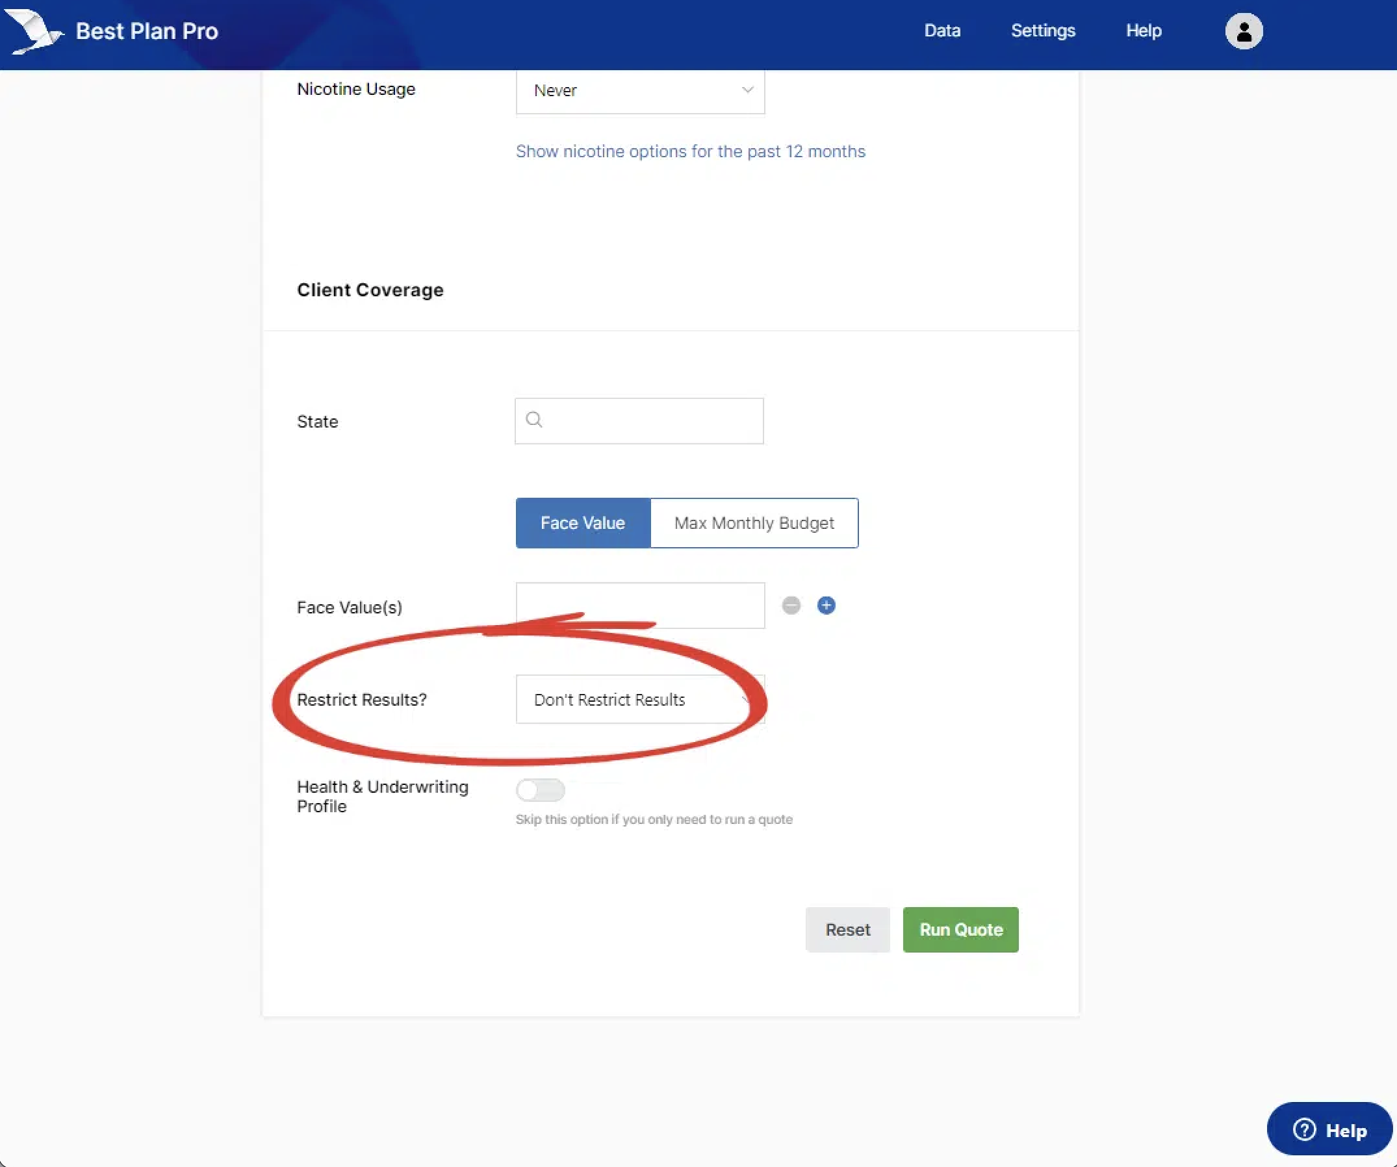The image size is (1397, 1167).
Task: Click the blue plus icon to add face value
Action: (826, 606)
